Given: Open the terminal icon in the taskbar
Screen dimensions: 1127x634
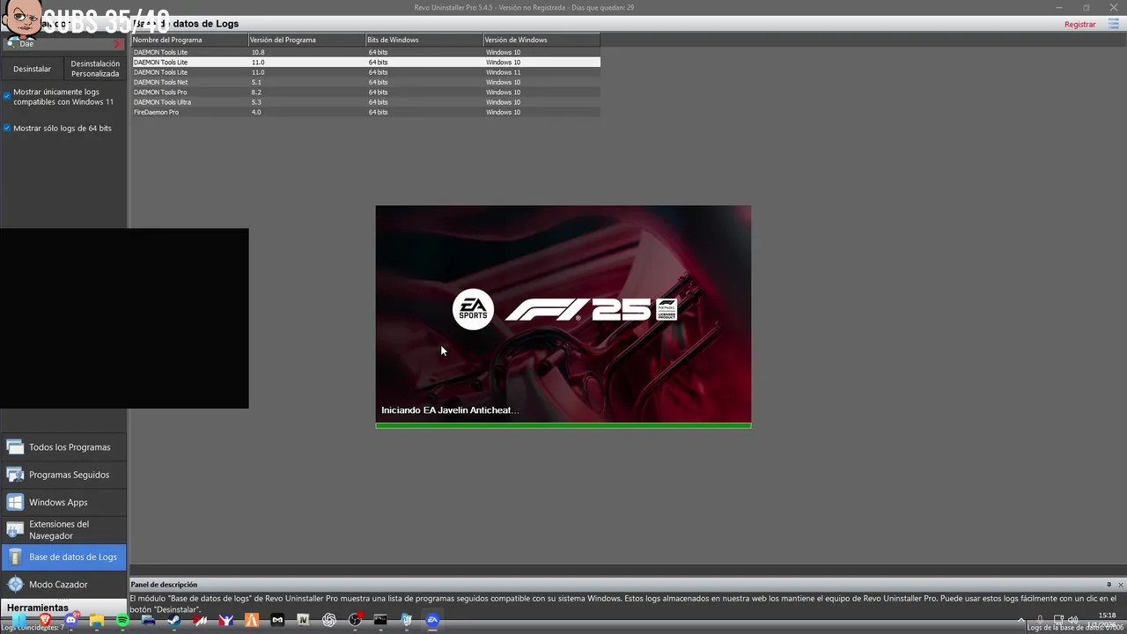Looking at the screenshot, I should coord(380,620).
